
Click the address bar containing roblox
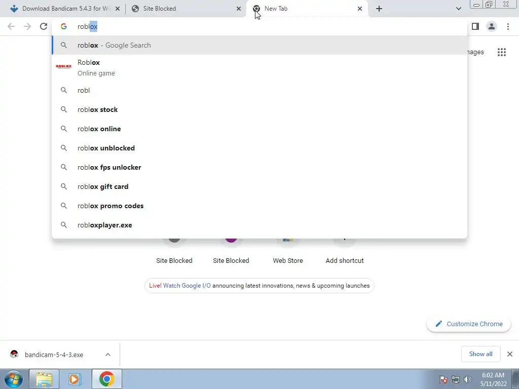[259, 26]
